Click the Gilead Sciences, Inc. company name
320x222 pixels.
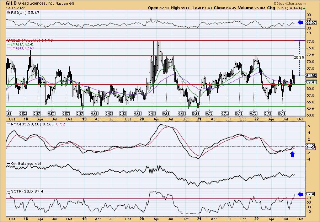[x=35, y=4]
